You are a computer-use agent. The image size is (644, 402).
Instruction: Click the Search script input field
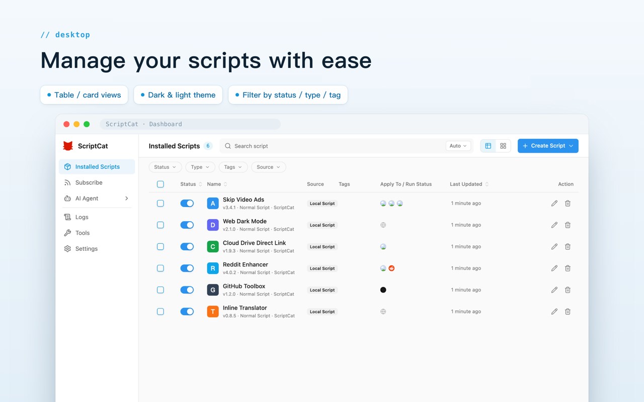tap(333, 146)
